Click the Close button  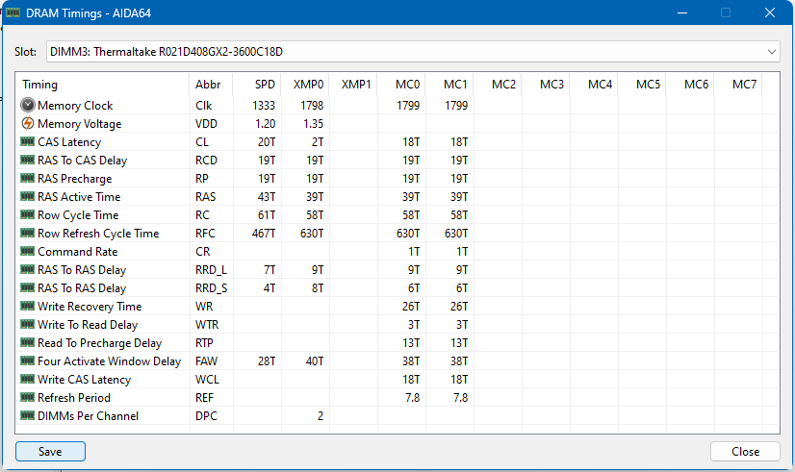(x=745, y=451)
